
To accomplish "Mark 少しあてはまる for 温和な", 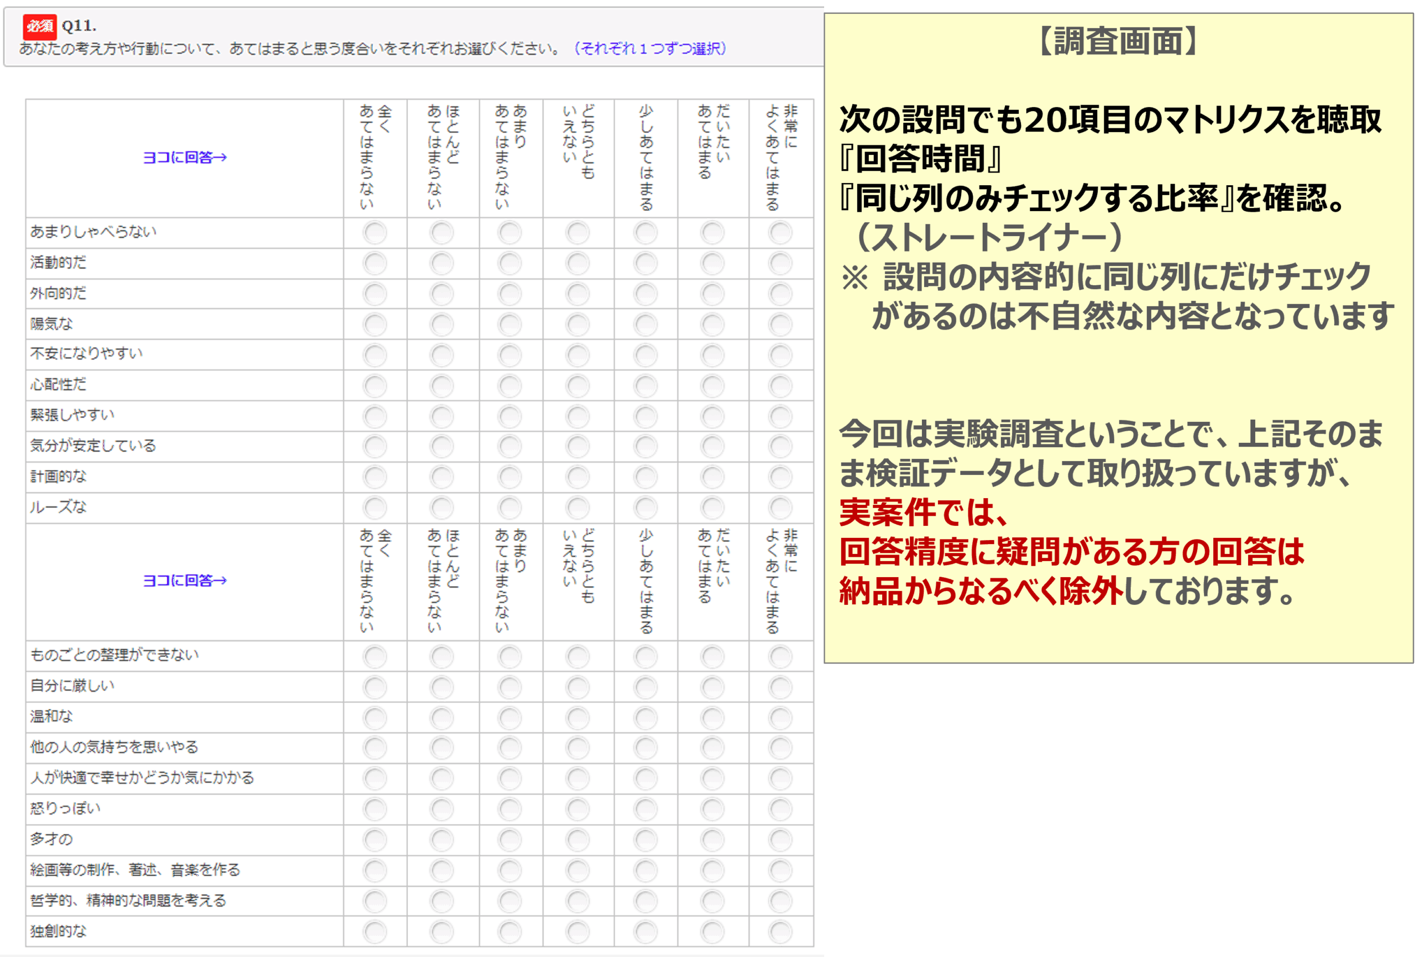I will [645, 717].
